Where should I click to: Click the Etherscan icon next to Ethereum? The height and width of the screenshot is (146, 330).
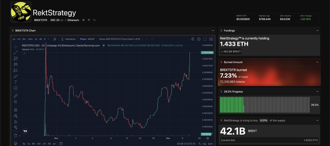coord(83,20)
